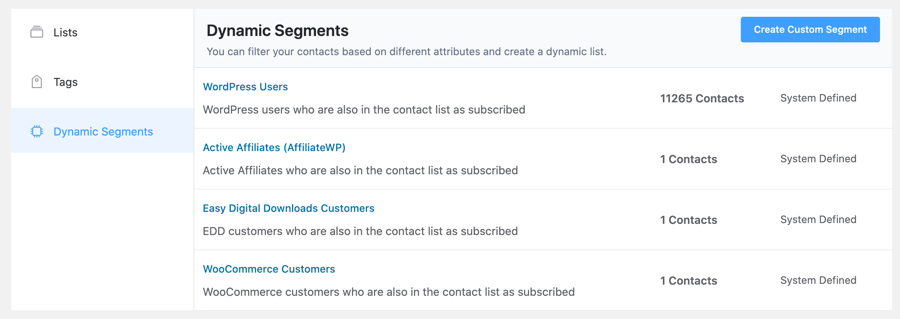Click System Defined label for WordPress Users

[x=818, y=98]
